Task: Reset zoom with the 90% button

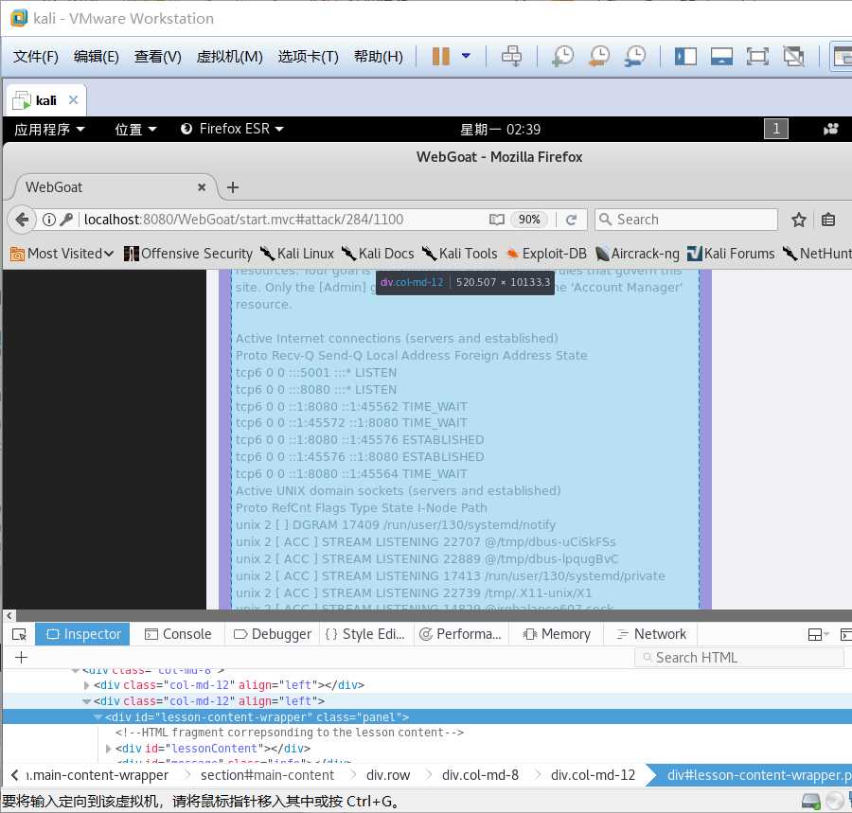Action: (529, 220)
